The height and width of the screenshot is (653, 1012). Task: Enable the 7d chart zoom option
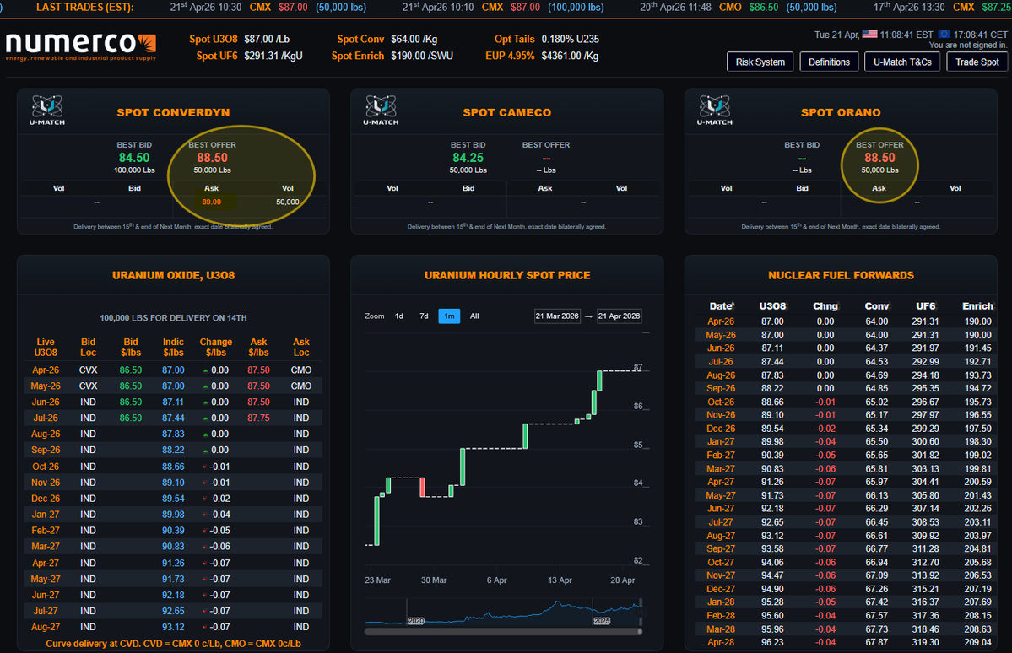[423, 316]
